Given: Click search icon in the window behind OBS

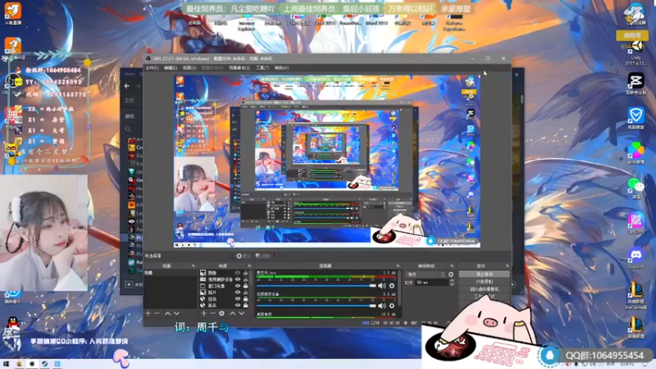Looking at the screenshot, I should [128, 129].
